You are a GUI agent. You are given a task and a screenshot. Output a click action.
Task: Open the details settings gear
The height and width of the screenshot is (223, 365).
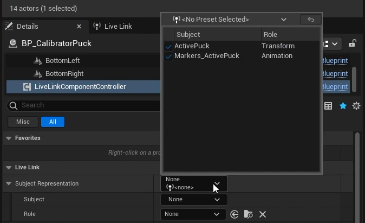(356, 106)
